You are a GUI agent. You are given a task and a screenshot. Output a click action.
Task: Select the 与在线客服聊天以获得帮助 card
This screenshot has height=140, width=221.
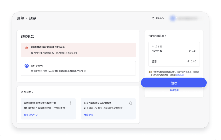coord(108,109)
